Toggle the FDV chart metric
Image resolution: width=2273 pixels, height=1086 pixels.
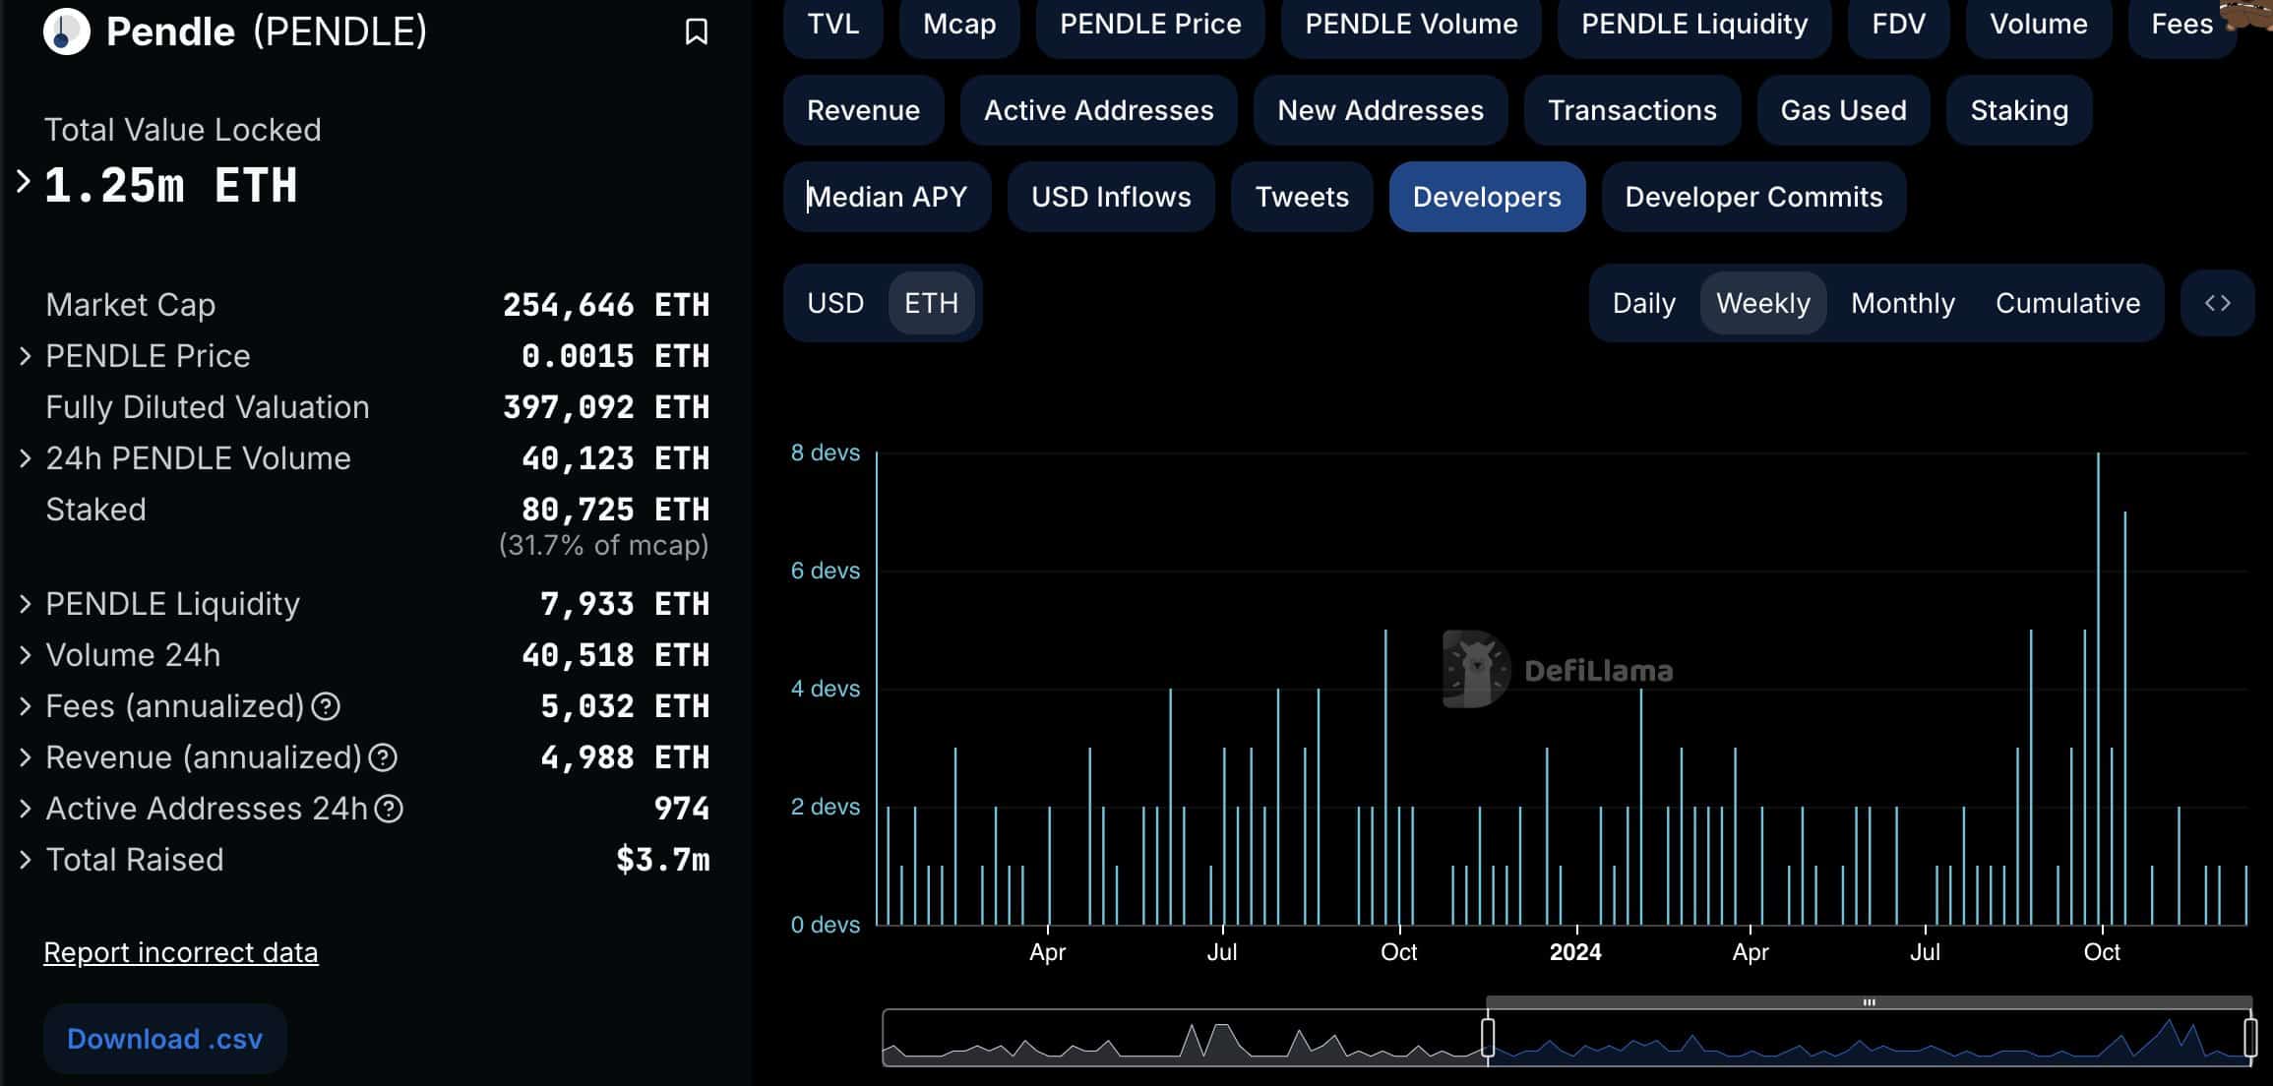[x=1898, y=25]
